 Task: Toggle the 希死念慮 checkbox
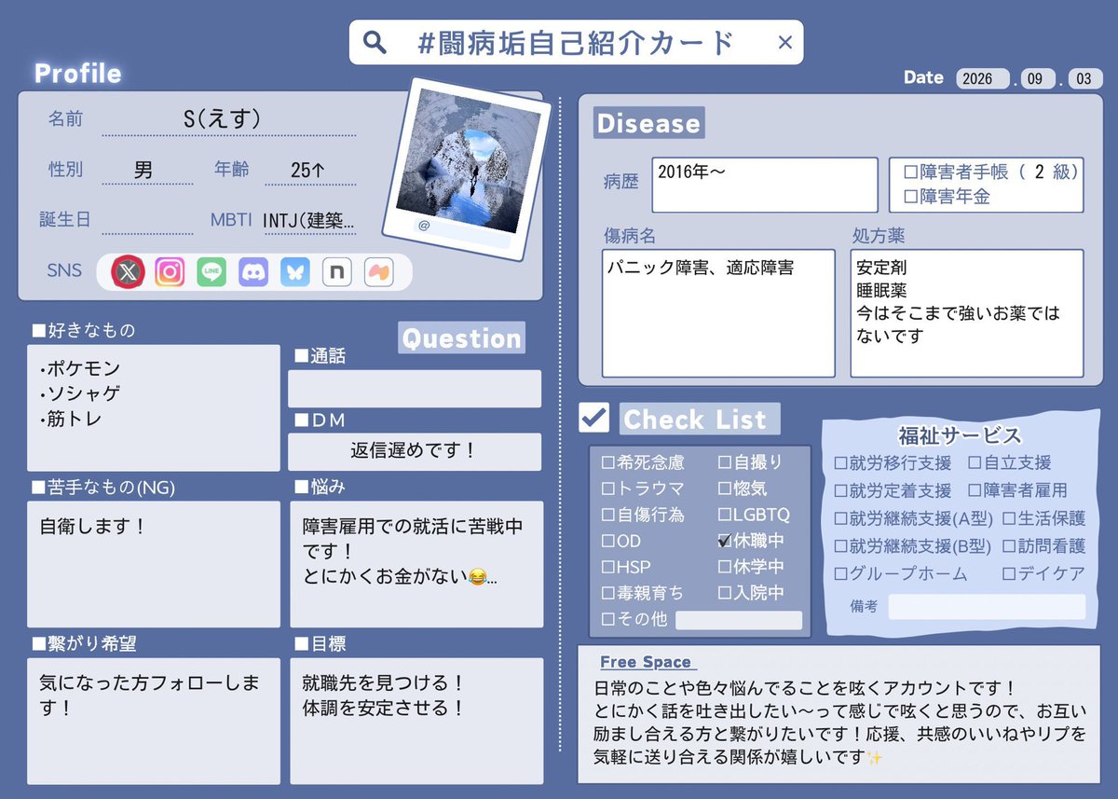[x=607, y=462]
